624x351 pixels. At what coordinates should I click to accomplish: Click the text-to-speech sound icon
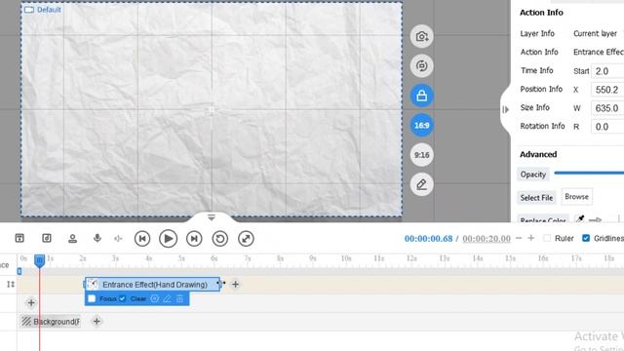pos(118,238)
